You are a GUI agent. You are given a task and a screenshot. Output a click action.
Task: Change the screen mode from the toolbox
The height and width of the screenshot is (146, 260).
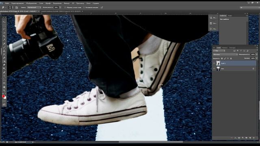point(4,105)
